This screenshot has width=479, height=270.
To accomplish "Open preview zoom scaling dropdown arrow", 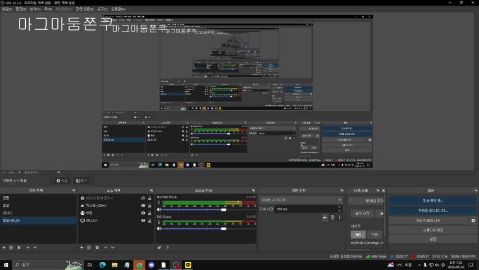I will coord(58,172).
